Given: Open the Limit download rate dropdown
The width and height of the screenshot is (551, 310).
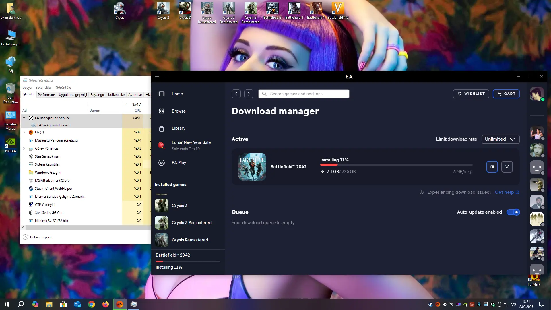Looking at the screenshot, I should pos(500,139).
